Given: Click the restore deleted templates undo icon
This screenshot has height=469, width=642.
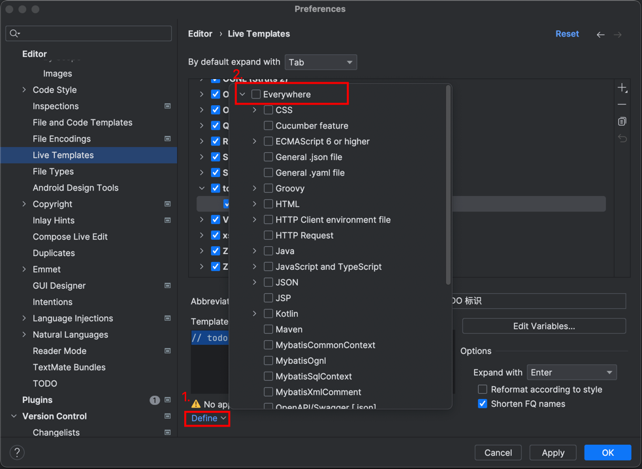Looking at the screenshot, I should click(x=622, y=138).
